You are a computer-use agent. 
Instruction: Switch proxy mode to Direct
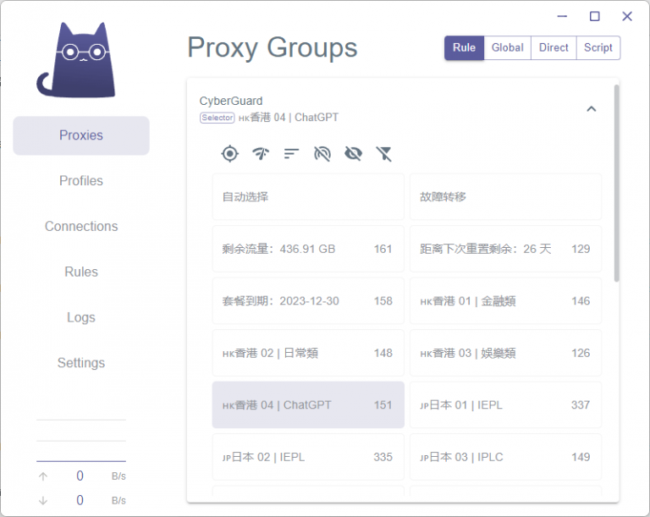tap(554, 48)
